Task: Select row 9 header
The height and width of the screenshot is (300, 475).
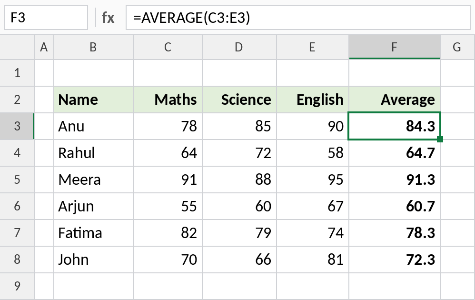Action: tap(17, 286)
